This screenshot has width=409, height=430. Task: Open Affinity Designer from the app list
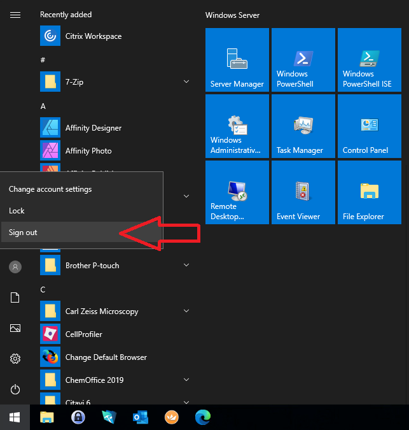click(93, 128)
